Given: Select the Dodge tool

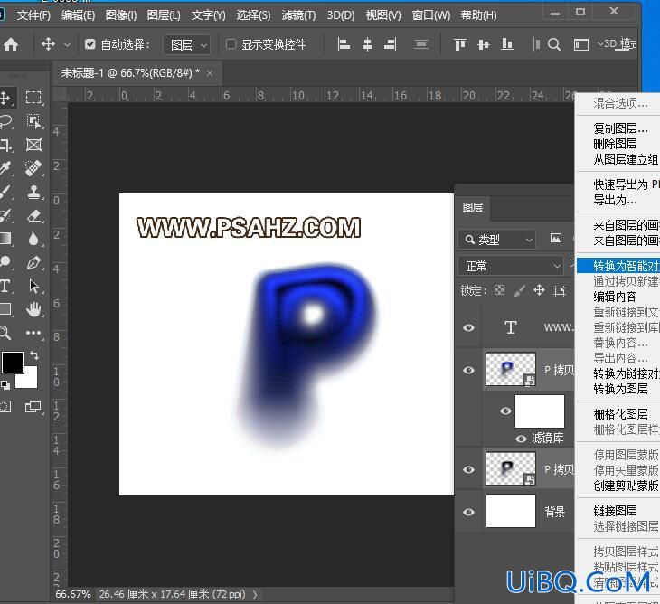Looking at the screenshot, I should pos(5,262).
